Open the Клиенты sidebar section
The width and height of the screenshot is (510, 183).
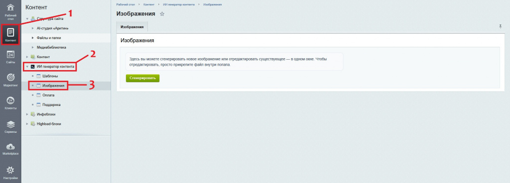point(10,100)
